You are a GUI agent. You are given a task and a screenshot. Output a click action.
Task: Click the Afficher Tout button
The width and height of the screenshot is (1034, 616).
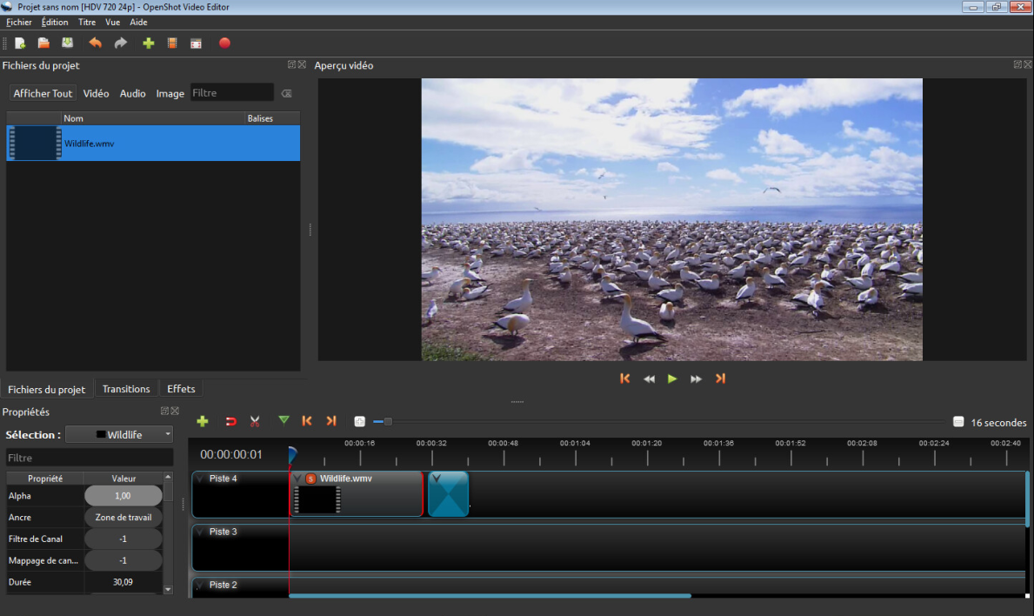click(43, 93)
